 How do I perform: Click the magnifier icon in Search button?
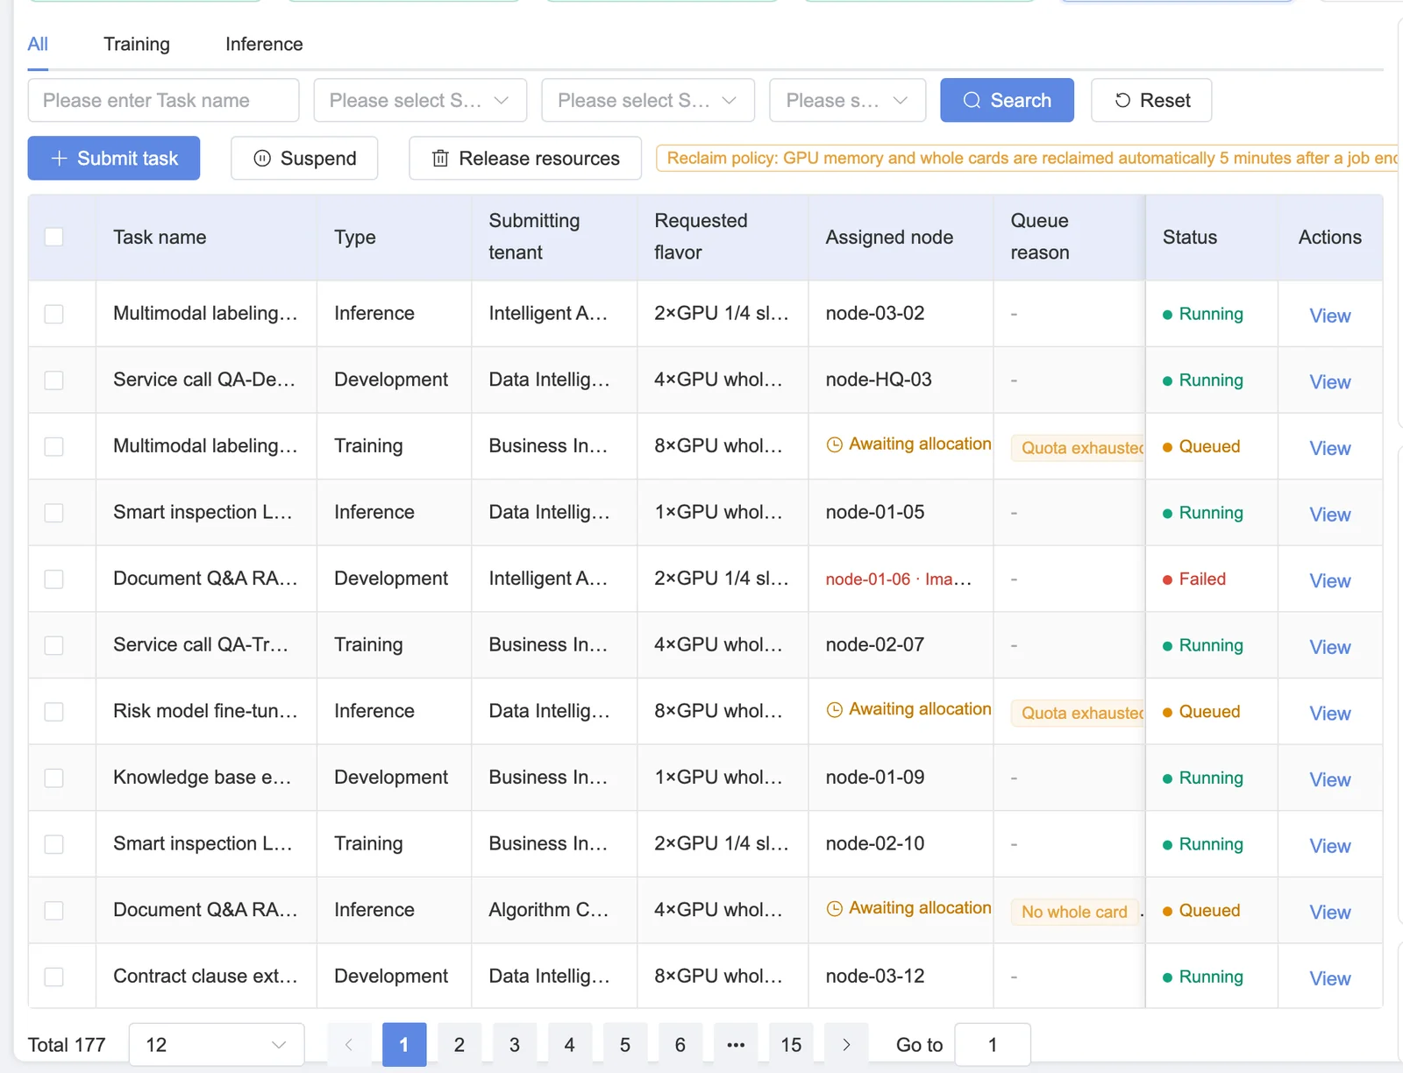[x=972, y=101]
